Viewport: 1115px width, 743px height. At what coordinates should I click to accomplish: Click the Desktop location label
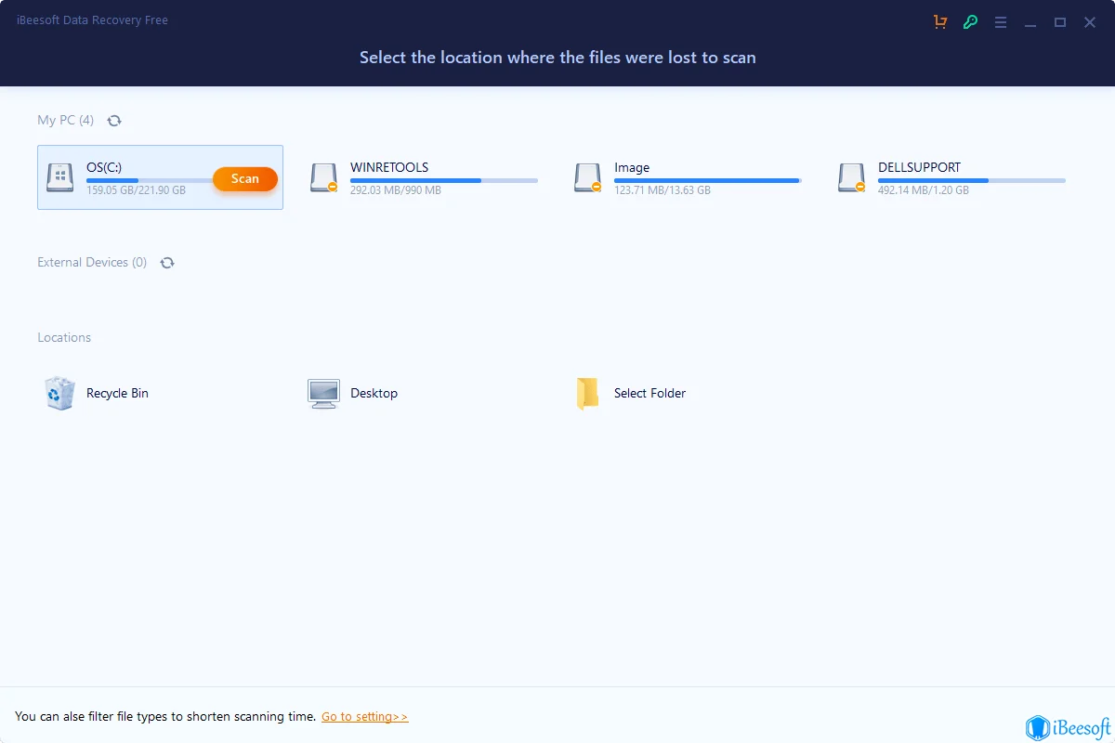click(374, 394)
